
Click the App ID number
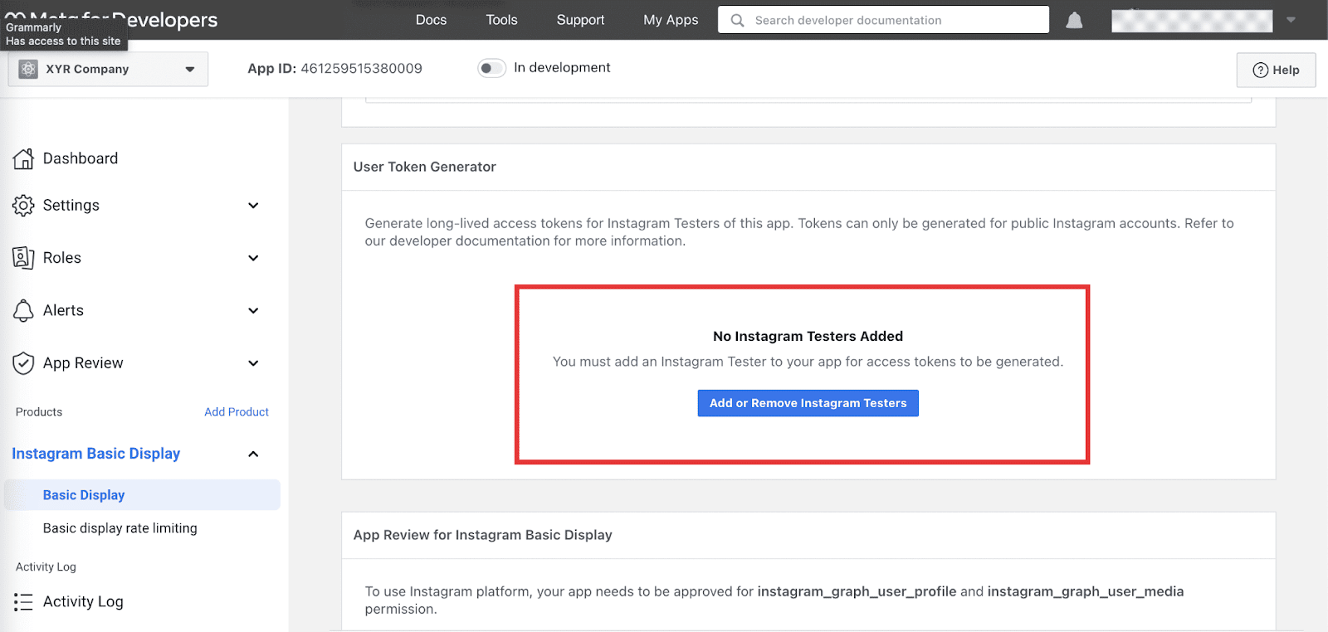(x=361, y=68)
